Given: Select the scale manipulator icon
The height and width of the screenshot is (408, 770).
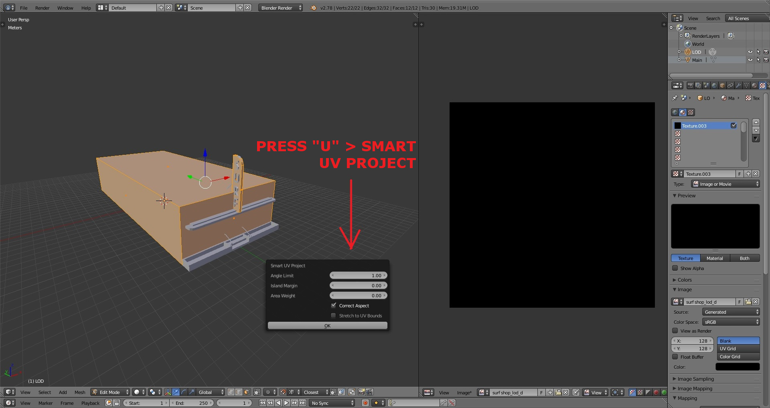Looking at the screenshot, I should click(192, 392).
